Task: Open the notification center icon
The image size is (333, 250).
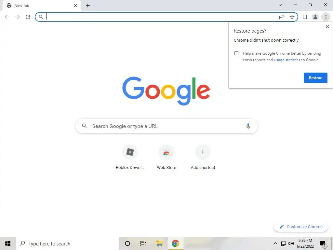Action: click(323, 243)
